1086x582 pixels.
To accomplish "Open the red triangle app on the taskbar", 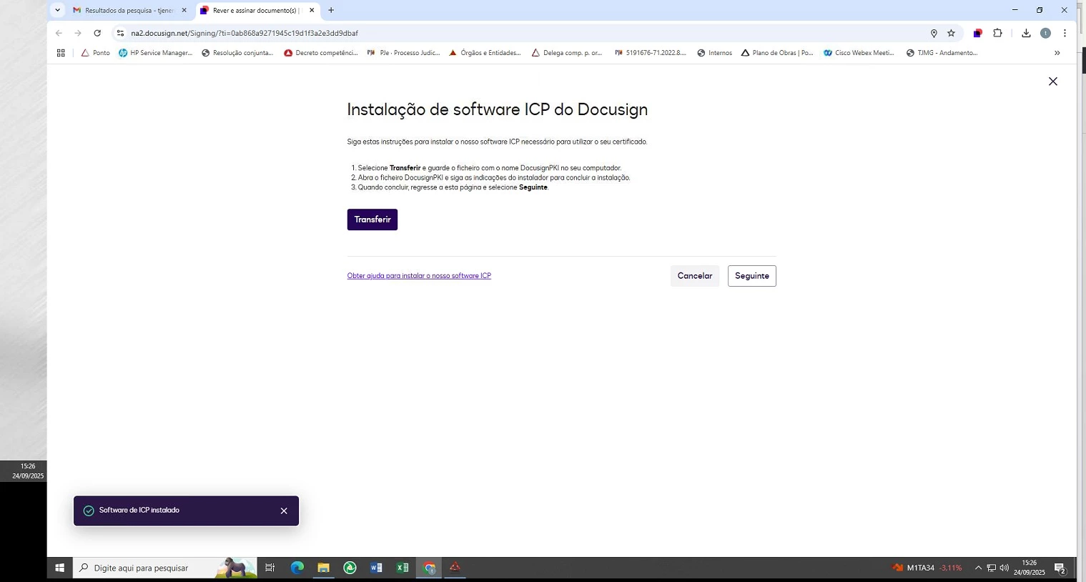I will click(455, 568).
